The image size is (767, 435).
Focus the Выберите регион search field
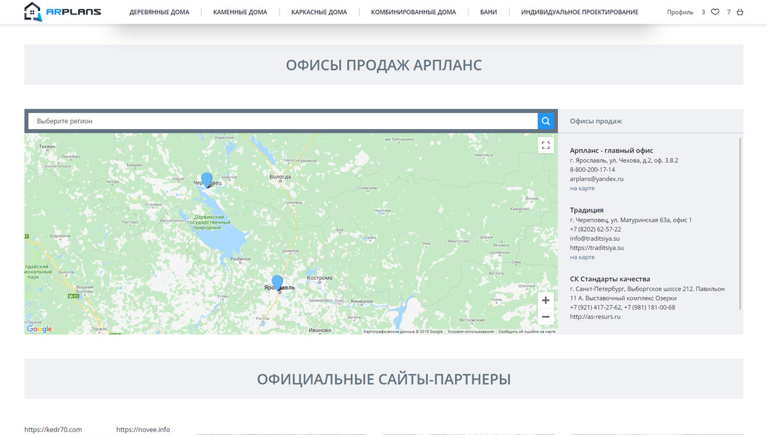coord(283,121)
